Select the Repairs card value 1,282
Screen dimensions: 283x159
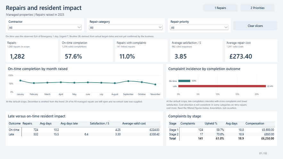click(17, 56)
